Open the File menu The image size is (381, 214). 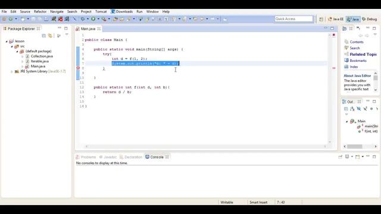4,11
